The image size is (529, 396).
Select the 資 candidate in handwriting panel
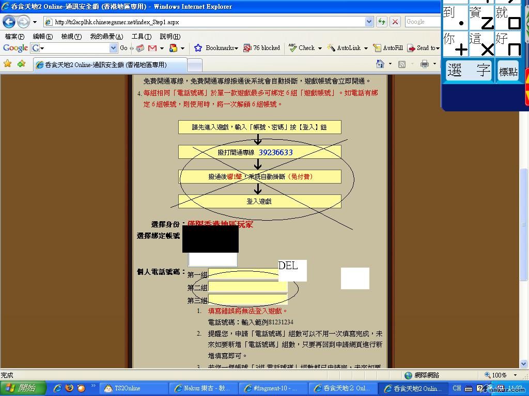481,18
